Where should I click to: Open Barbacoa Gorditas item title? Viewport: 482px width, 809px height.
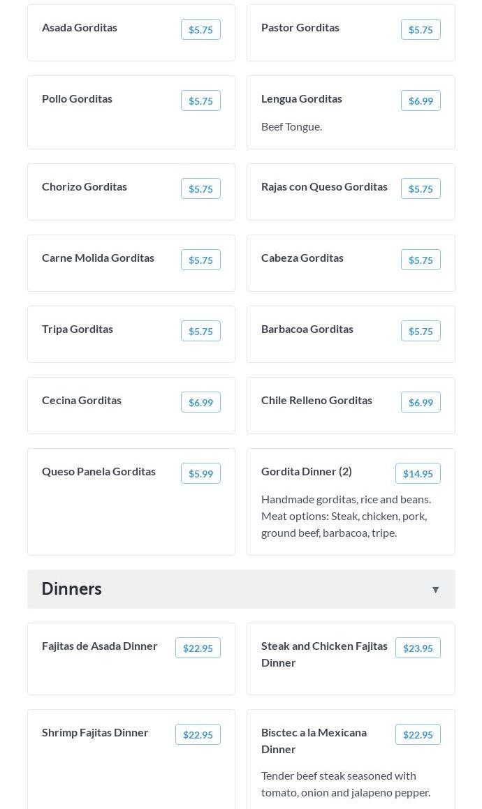click(x=307, y=329)
